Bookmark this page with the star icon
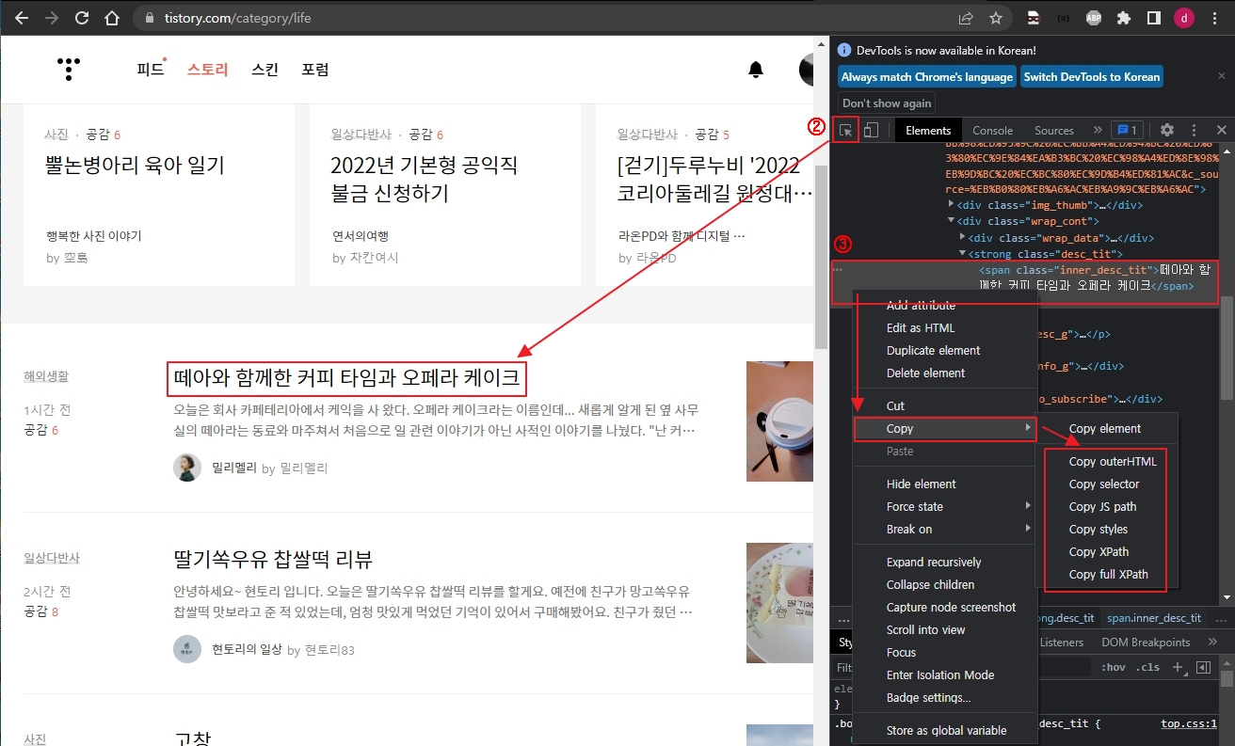This screenshot has width=1235, height=746. pos(995,18)
